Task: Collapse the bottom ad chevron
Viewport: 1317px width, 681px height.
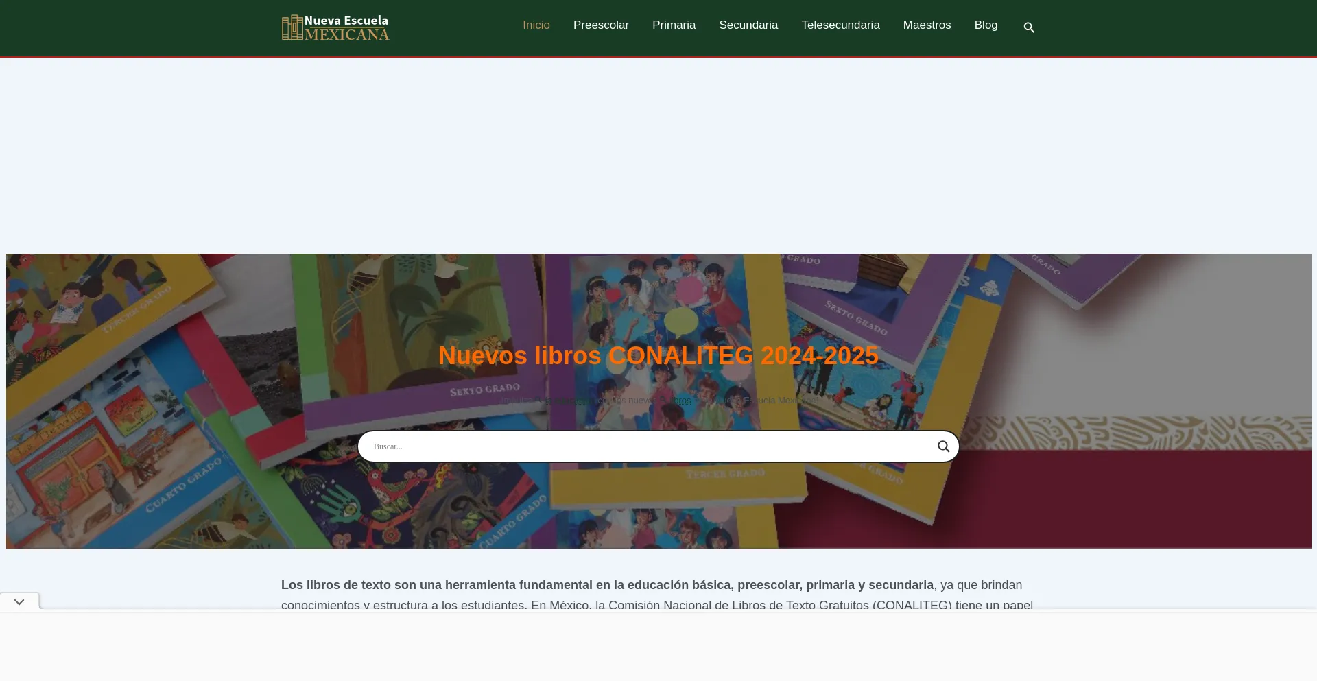Action: point(19,601)
